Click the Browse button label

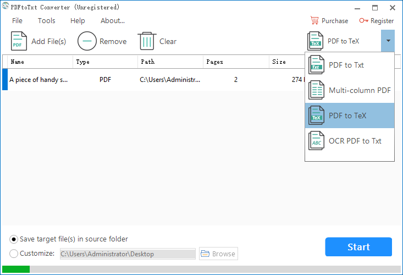point(224,254)
